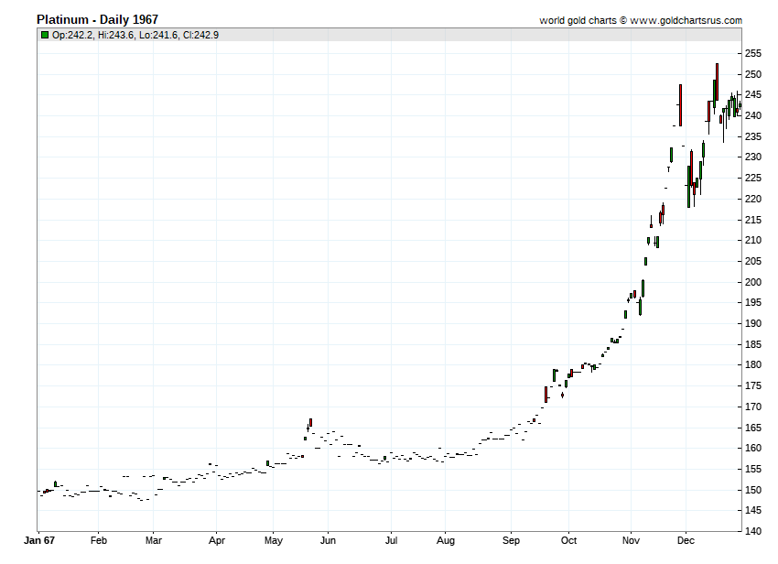The image size is (778, 564).
Task: Click the 240 price axis label
Action: pos(752,115)
